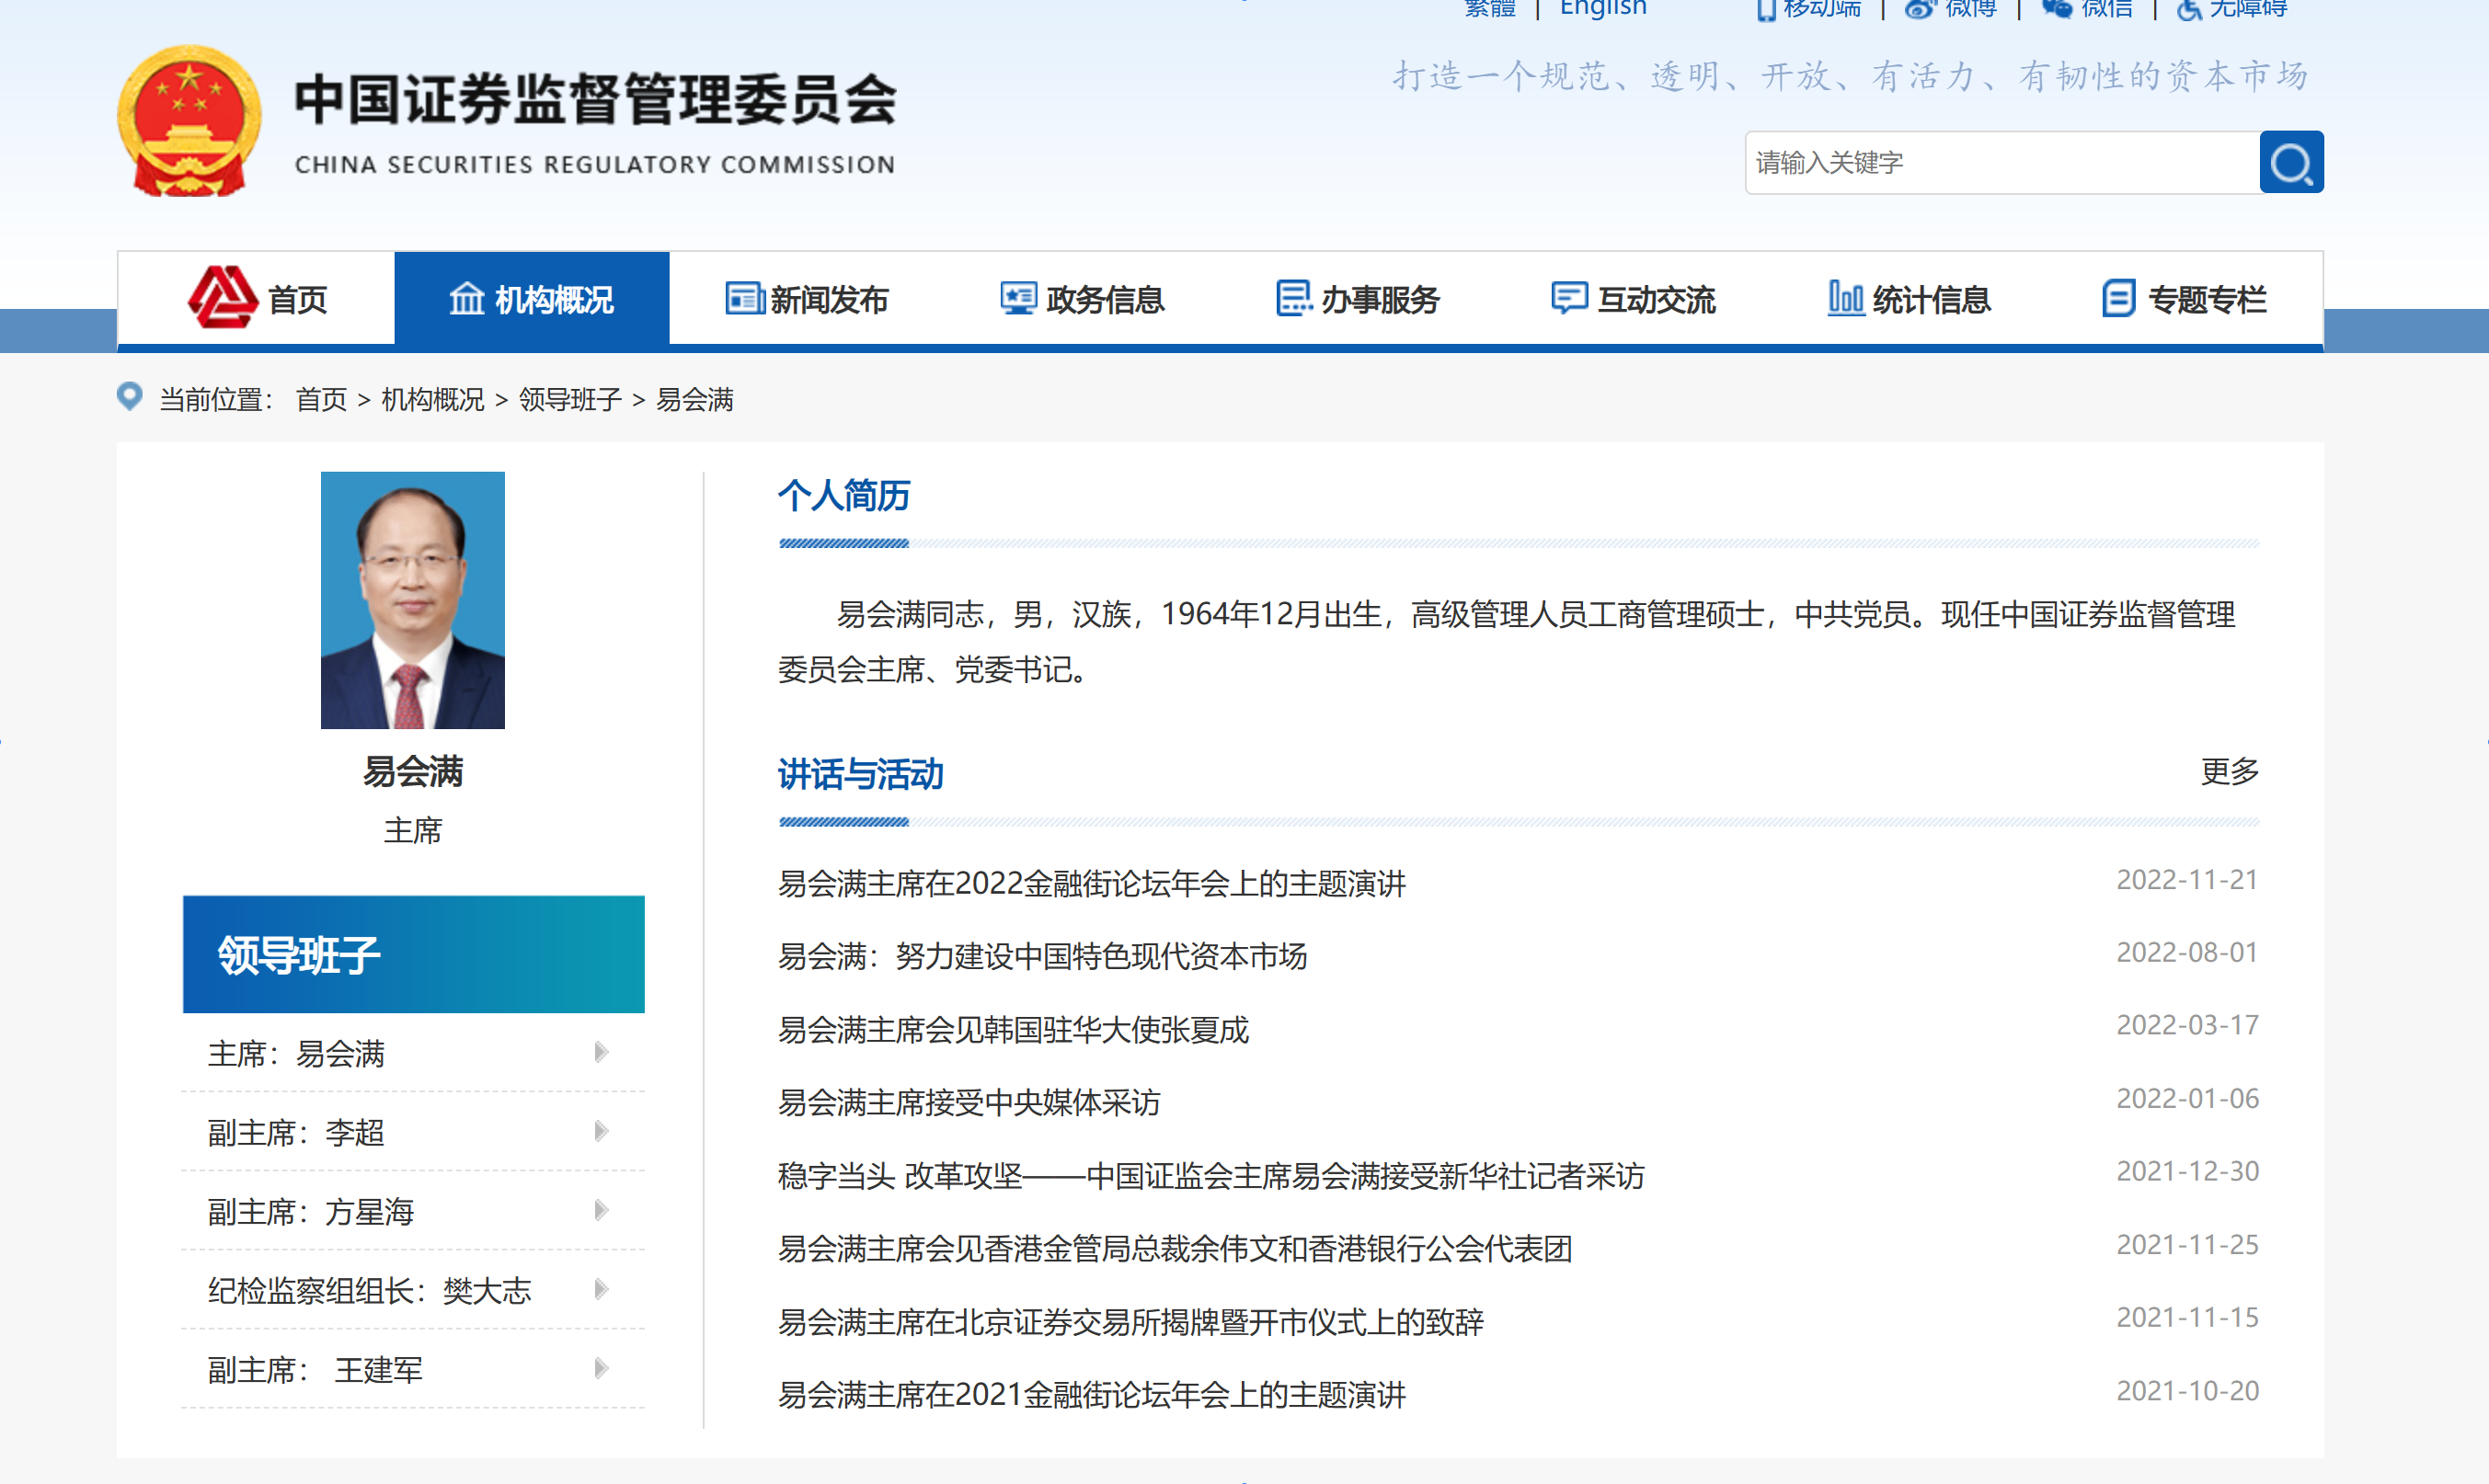Click the 讲话与活动 section heading

[x=861, y=774]
